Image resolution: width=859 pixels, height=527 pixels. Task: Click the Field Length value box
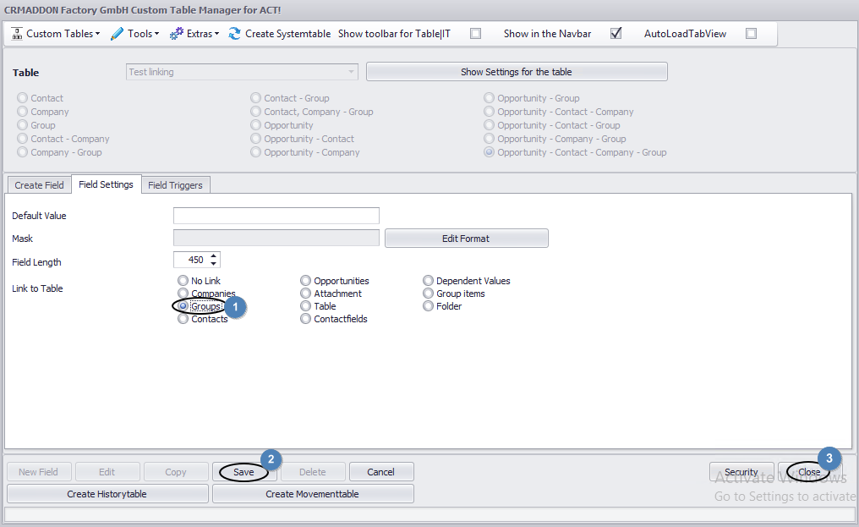tap(190, 260)
